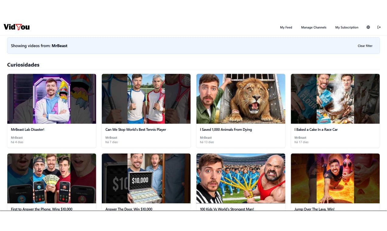This screenshot has height=231, width=387.
Task: Open the "MrBeast Lab Disaster!" video
Action: pyautogui.click(x=27, y=129)
